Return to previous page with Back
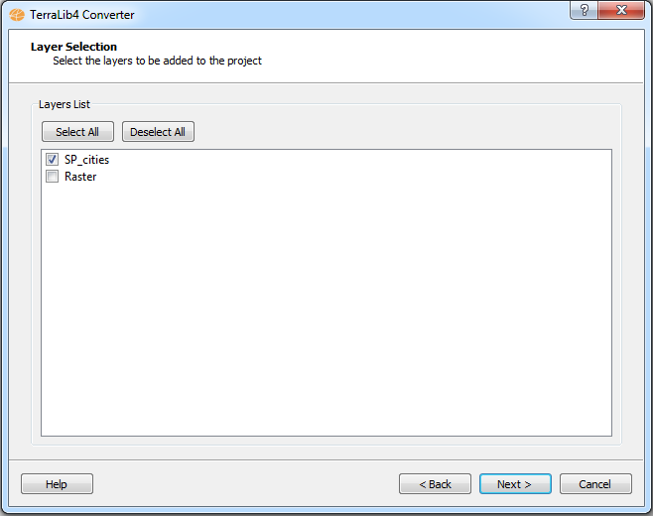The image size is (653, 516). point(435,484)
